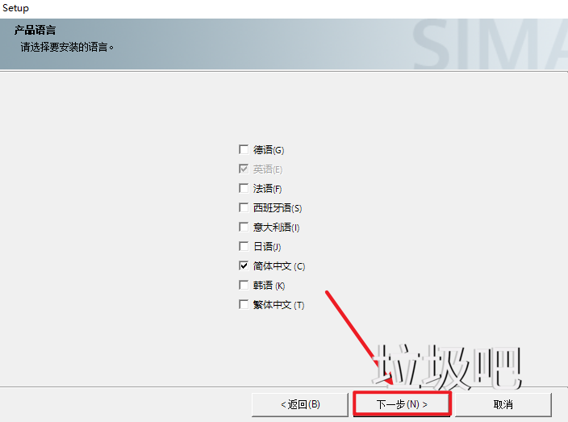
Task: Check the 意大利语(I) Italian option
Action: (244, 227)
